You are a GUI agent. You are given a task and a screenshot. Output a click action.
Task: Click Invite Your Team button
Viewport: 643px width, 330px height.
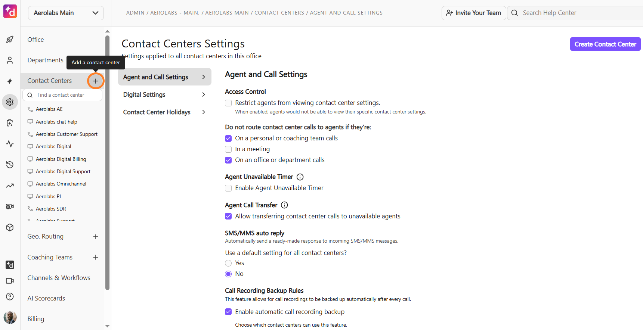474,13
